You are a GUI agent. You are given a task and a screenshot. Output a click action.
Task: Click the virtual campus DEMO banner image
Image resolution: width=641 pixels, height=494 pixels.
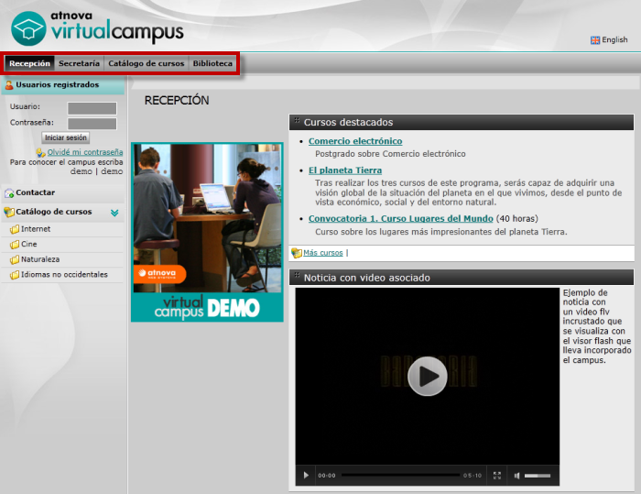(x=207, y=232)
